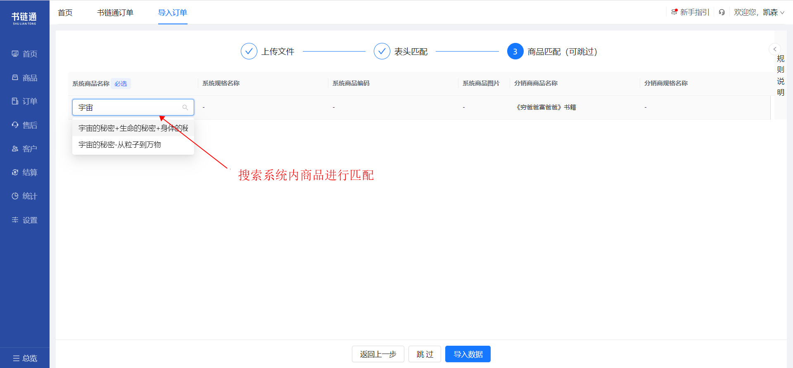Open 统计 in the sidebar

(24, 196)
